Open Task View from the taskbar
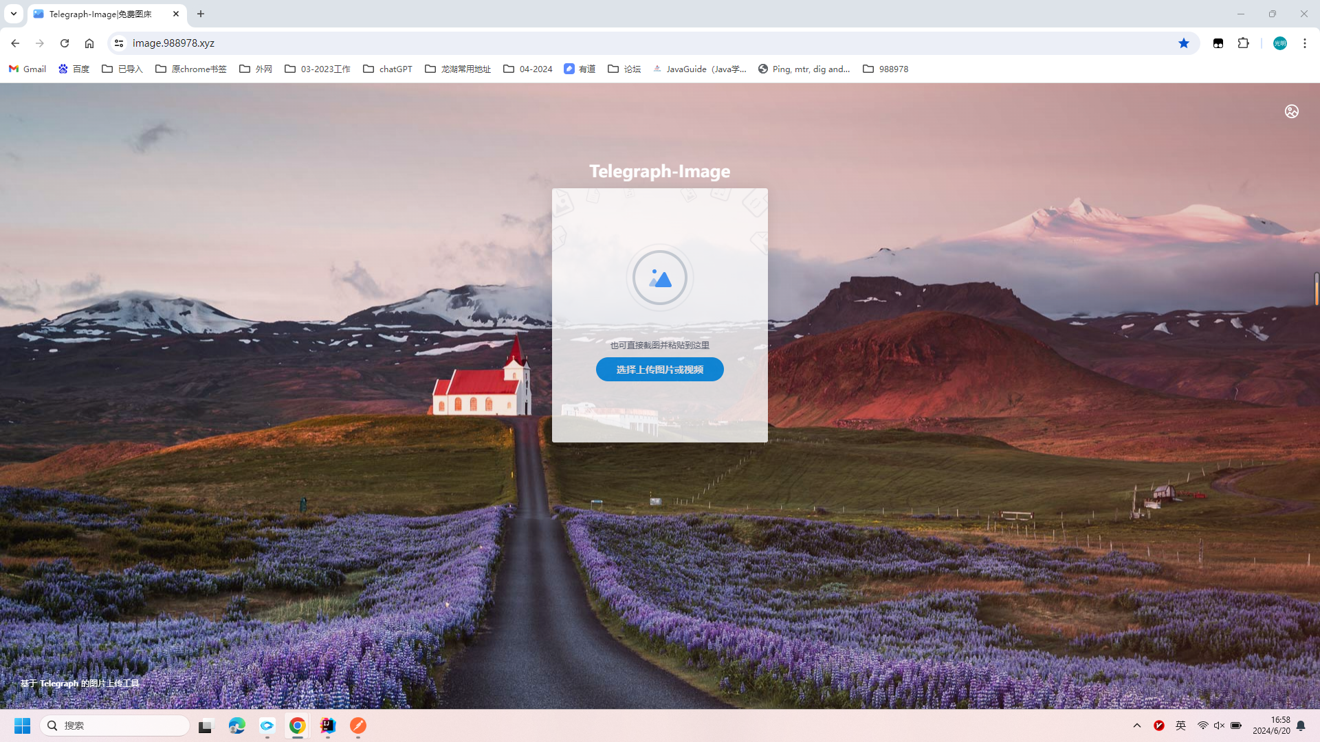Image resolution: width=1320 pixels, height=742 pixels. pos(206,726)
